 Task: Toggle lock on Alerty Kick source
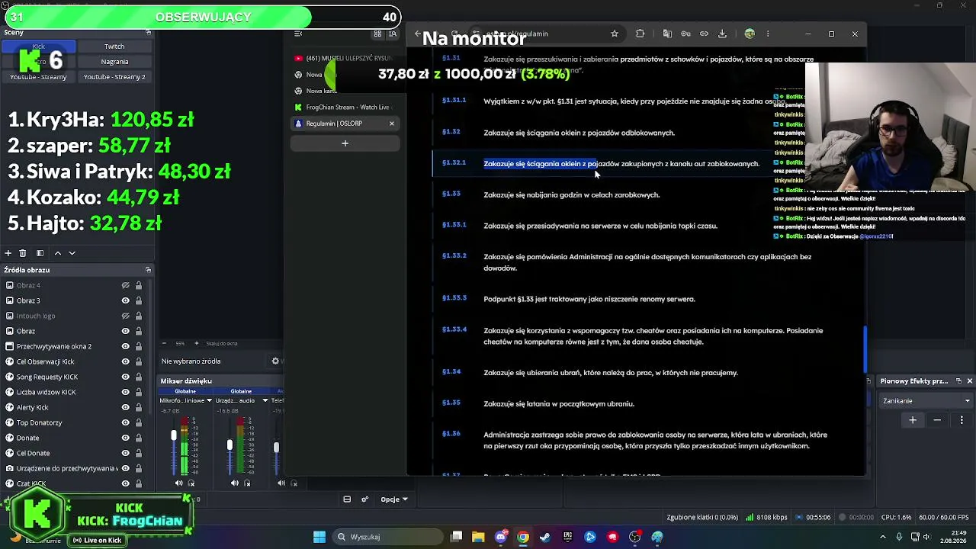(x=138, y=407)
